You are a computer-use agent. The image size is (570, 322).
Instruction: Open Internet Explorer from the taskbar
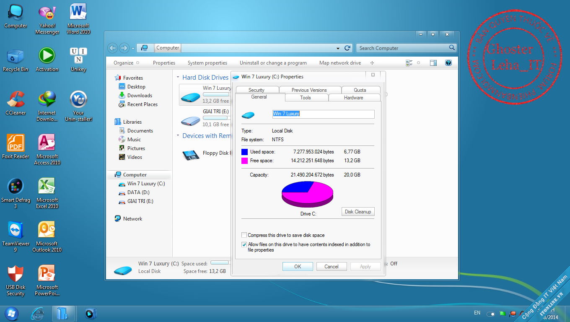[37, 313]
